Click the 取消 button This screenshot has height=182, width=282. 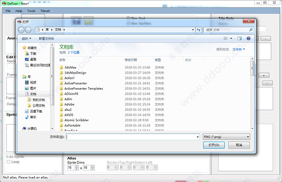click(239, 145)
